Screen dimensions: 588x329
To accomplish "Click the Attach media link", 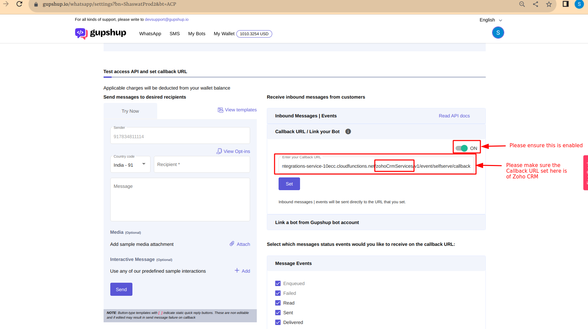I will (243, 244).
